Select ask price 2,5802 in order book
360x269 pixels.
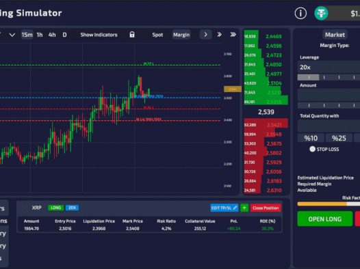click(274, 153)
